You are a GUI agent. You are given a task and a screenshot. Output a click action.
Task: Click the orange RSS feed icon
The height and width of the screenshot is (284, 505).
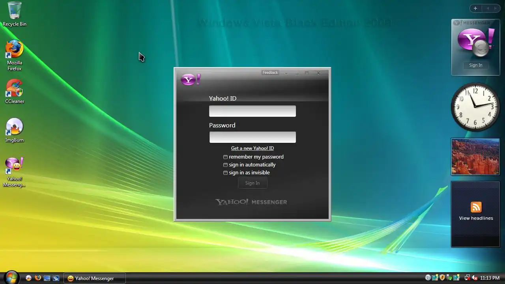476,207
